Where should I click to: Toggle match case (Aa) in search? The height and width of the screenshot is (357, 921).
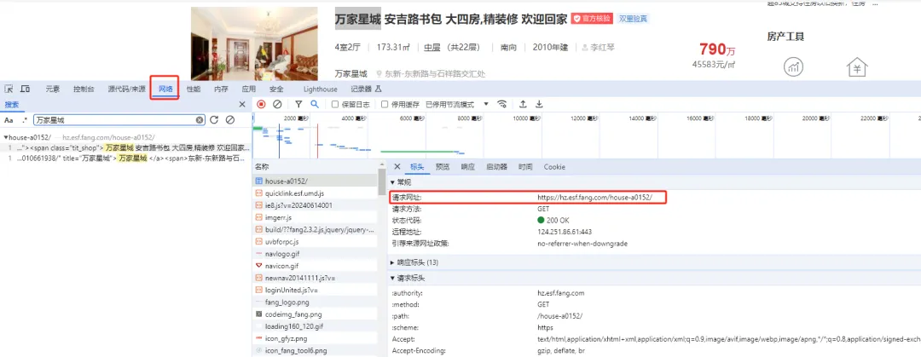9,120
